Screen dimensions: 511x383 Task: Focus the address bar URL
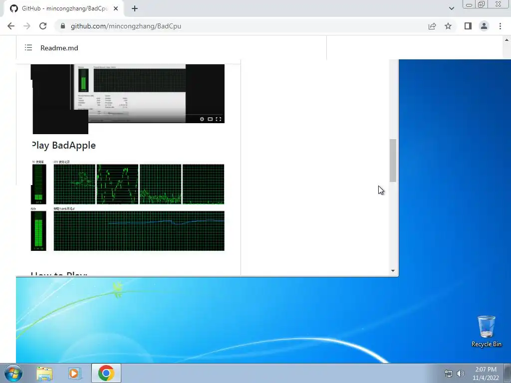pyautogui.click(x=126, y=26)
